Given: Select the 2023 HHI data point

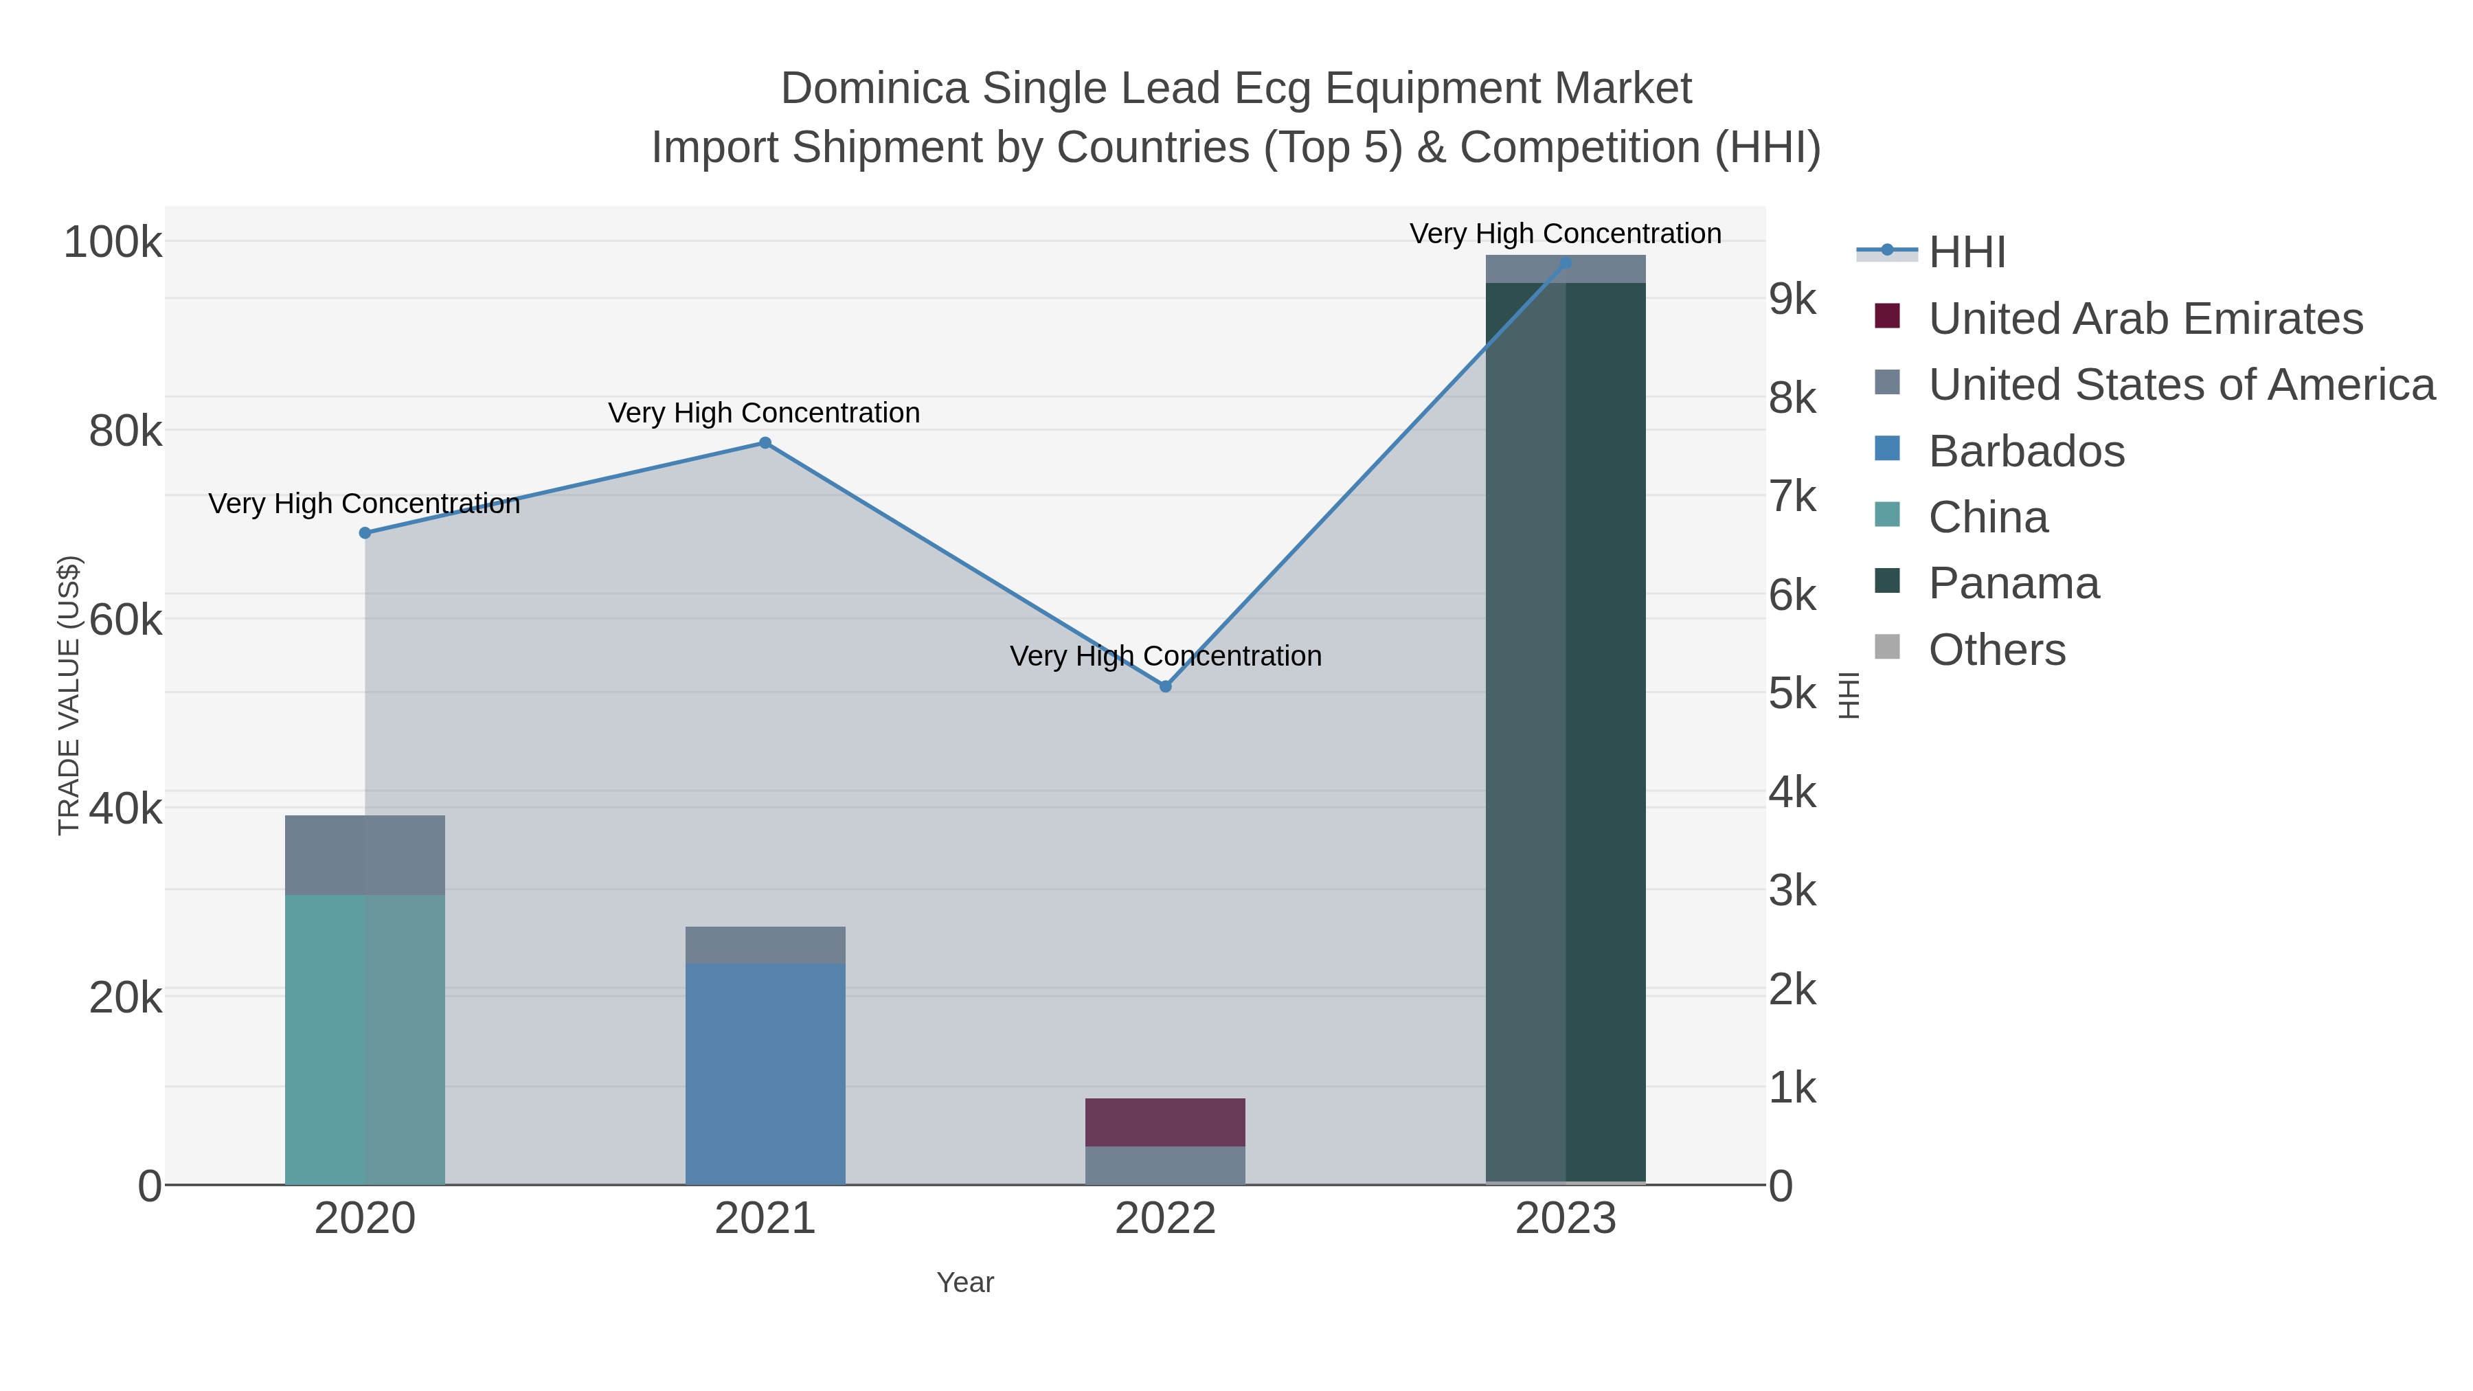Looking at the screenshot, I should click(1566, 262).
